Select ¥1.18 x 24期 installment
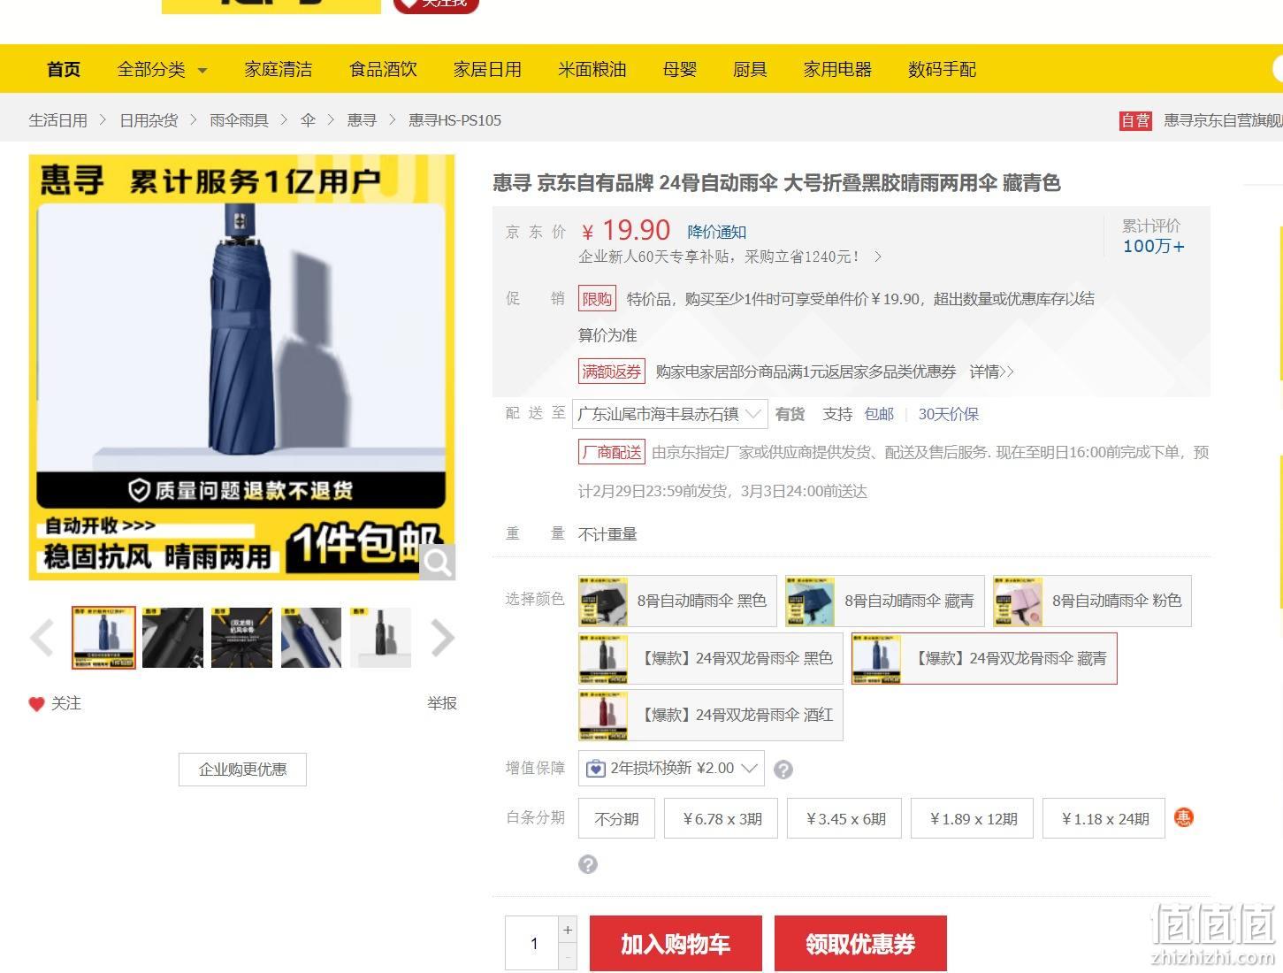 pyautogui.click(x=1104, y=818)
